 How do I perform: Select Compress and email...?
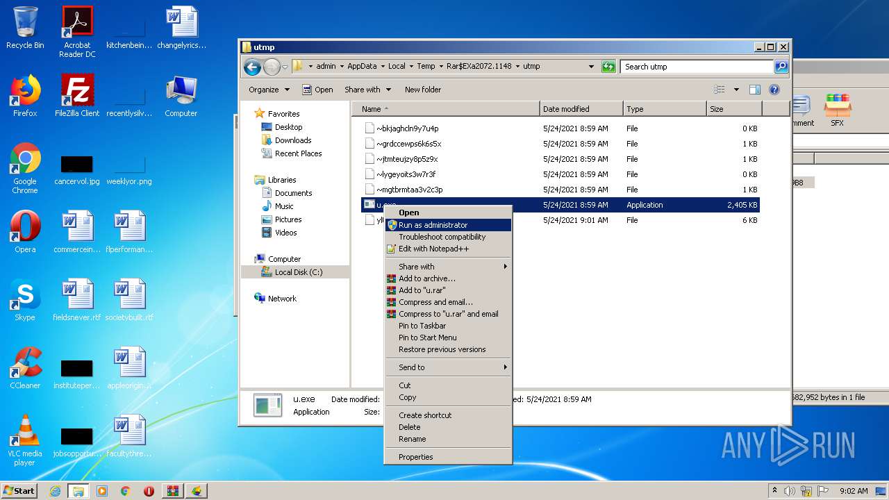point(448,302)
